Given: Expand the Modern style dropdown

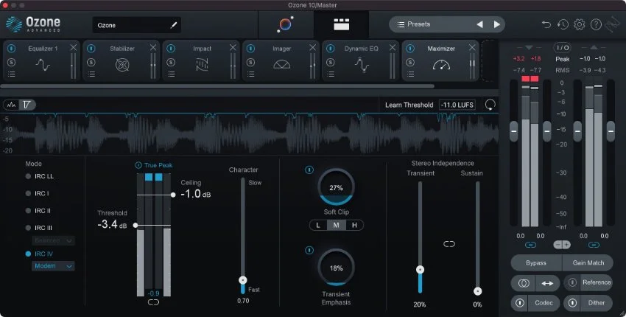Looking at the screenshot, I should pyautogui.click(x=53, y=266).
